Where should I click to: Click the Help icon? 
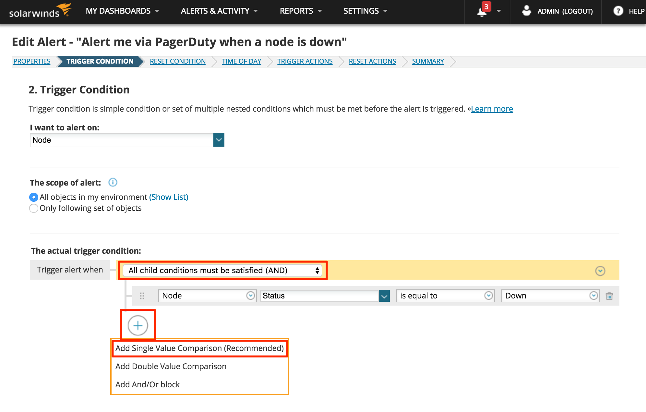[618, 10]
